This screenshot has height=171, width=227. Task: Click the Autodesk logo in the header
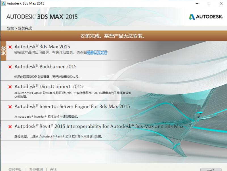(206, 17)
